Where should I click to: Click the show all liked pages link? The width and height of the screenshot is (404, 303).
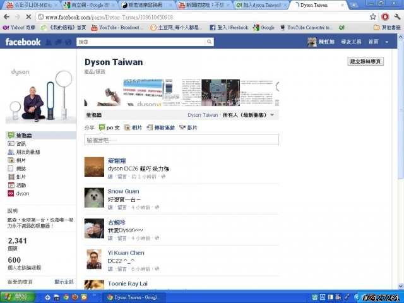[x=64, y=282]
